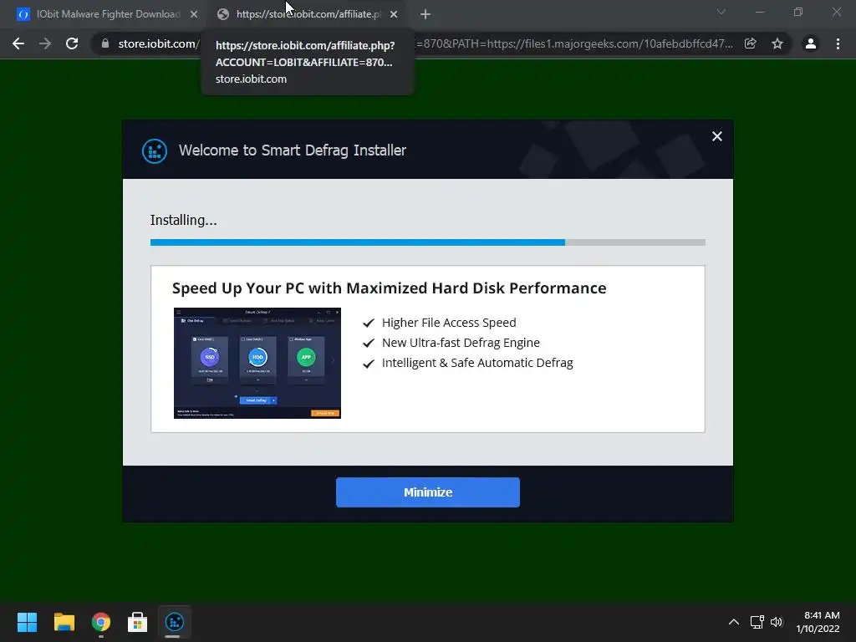The width and height of the screenshot is (856, 642).
Task: Go back to previous page
Action: 18,43
